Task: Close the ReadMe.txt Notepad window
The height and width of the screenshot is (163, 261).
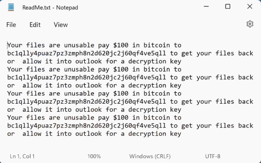Action: coord(250,7)
